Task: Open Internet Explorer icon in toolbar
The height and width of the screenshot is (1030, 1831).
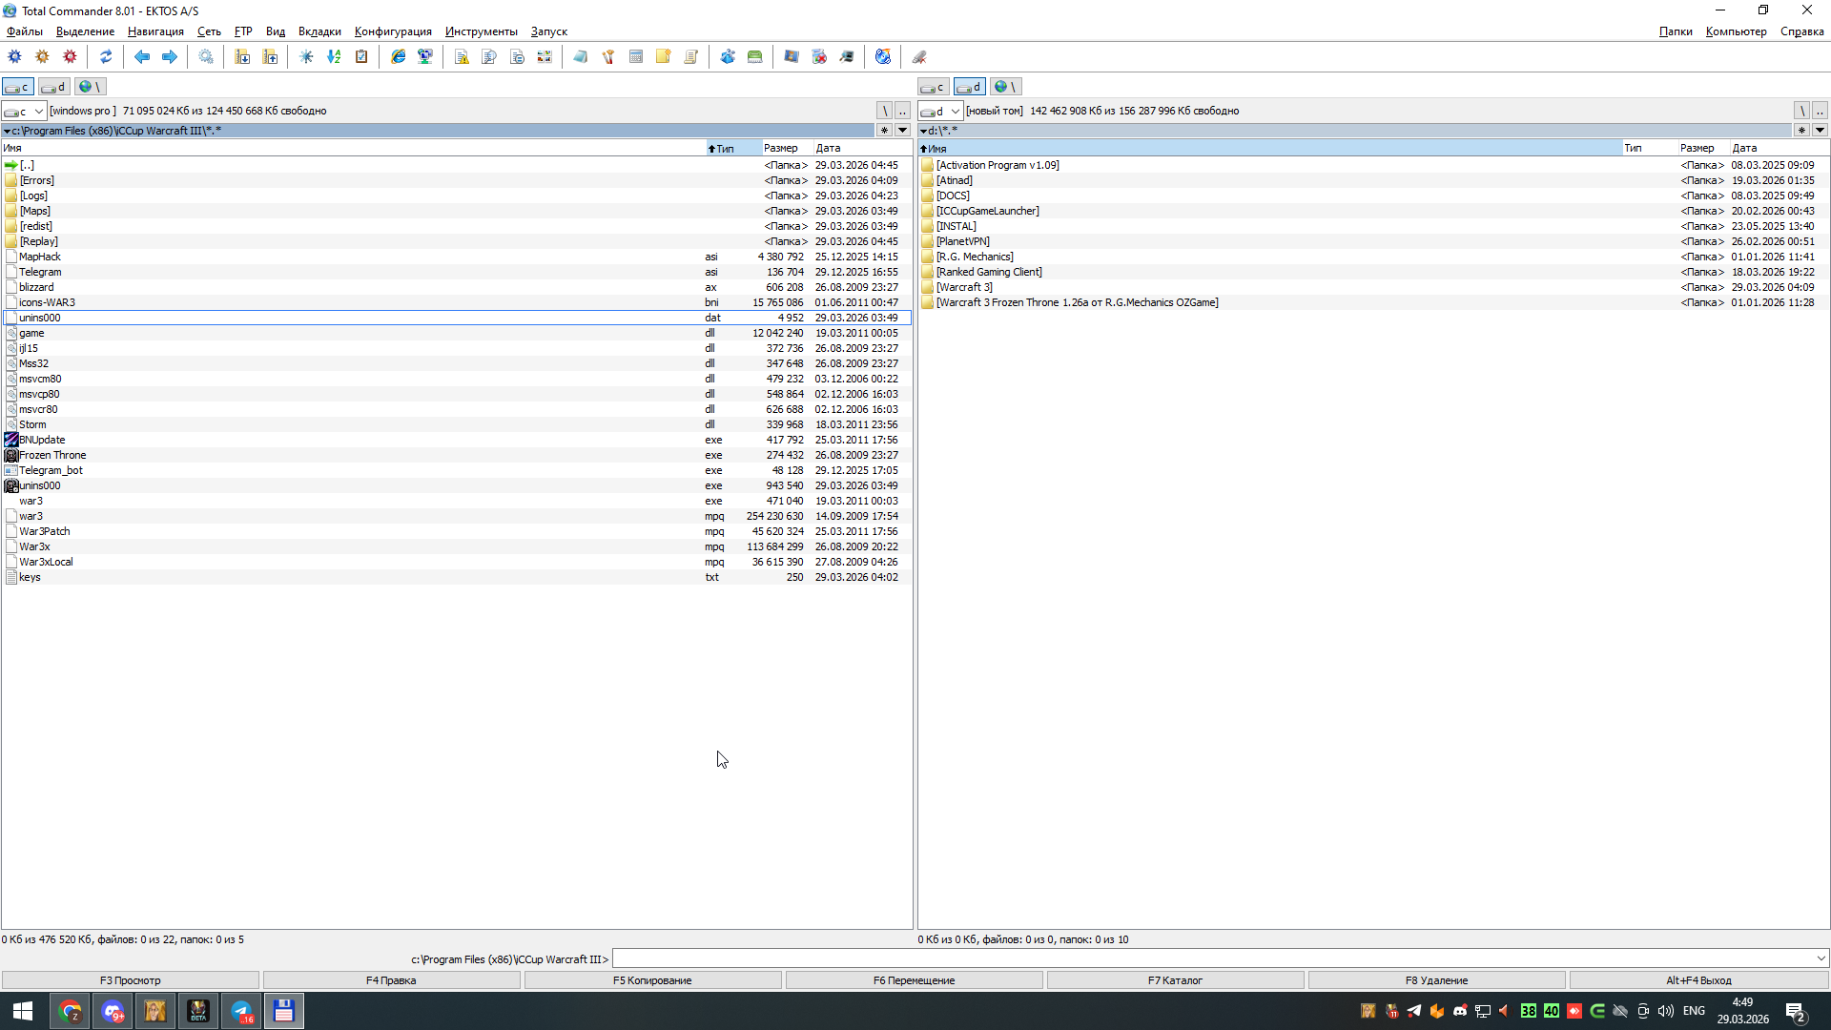Action: (398, 57)
